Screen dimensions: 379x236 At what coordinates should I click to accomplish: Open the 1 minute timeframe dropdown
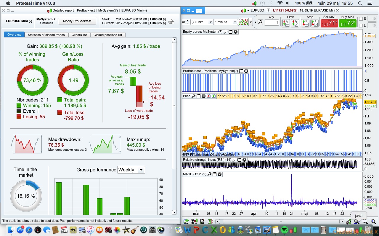tap(226, 22)
